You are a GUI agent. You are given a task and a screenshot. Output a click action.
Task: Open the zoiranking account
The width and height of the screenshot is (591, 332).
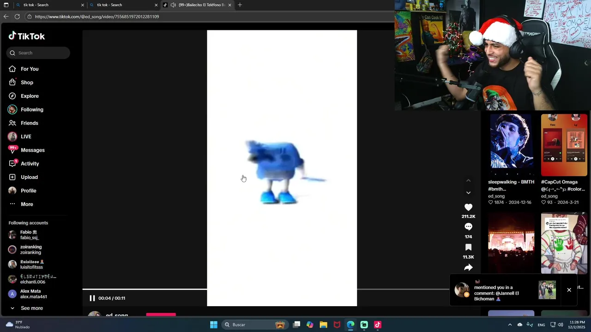point(30,250)
